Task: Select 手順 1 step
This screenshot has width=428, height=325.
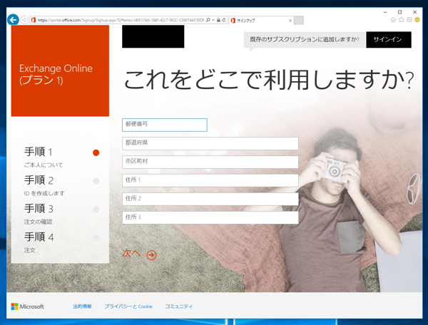Action: pos(39,152)
